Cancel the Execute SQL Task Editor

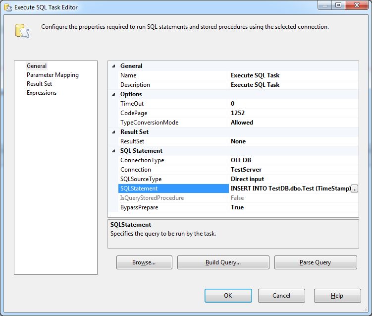[x=281, y=296]
